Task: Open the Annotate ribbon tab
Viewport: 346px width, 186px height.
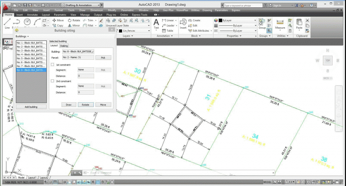Action: tap(32, 15)
